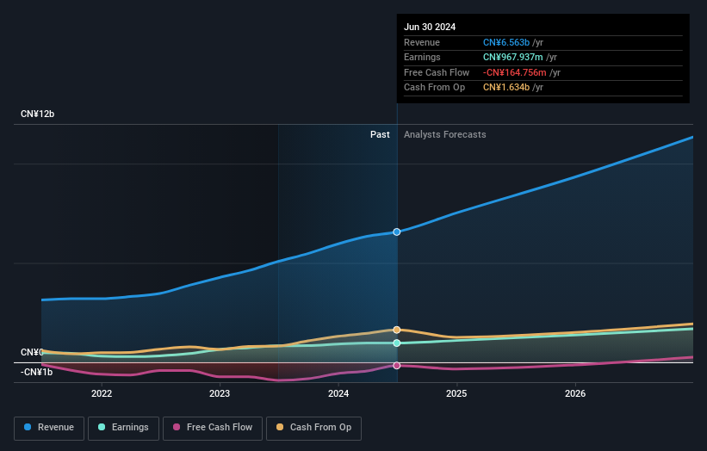Viewport: 707px width, 451px height.
Task: Click the 2022 x-axis label
Action: (x=102, y=393)
